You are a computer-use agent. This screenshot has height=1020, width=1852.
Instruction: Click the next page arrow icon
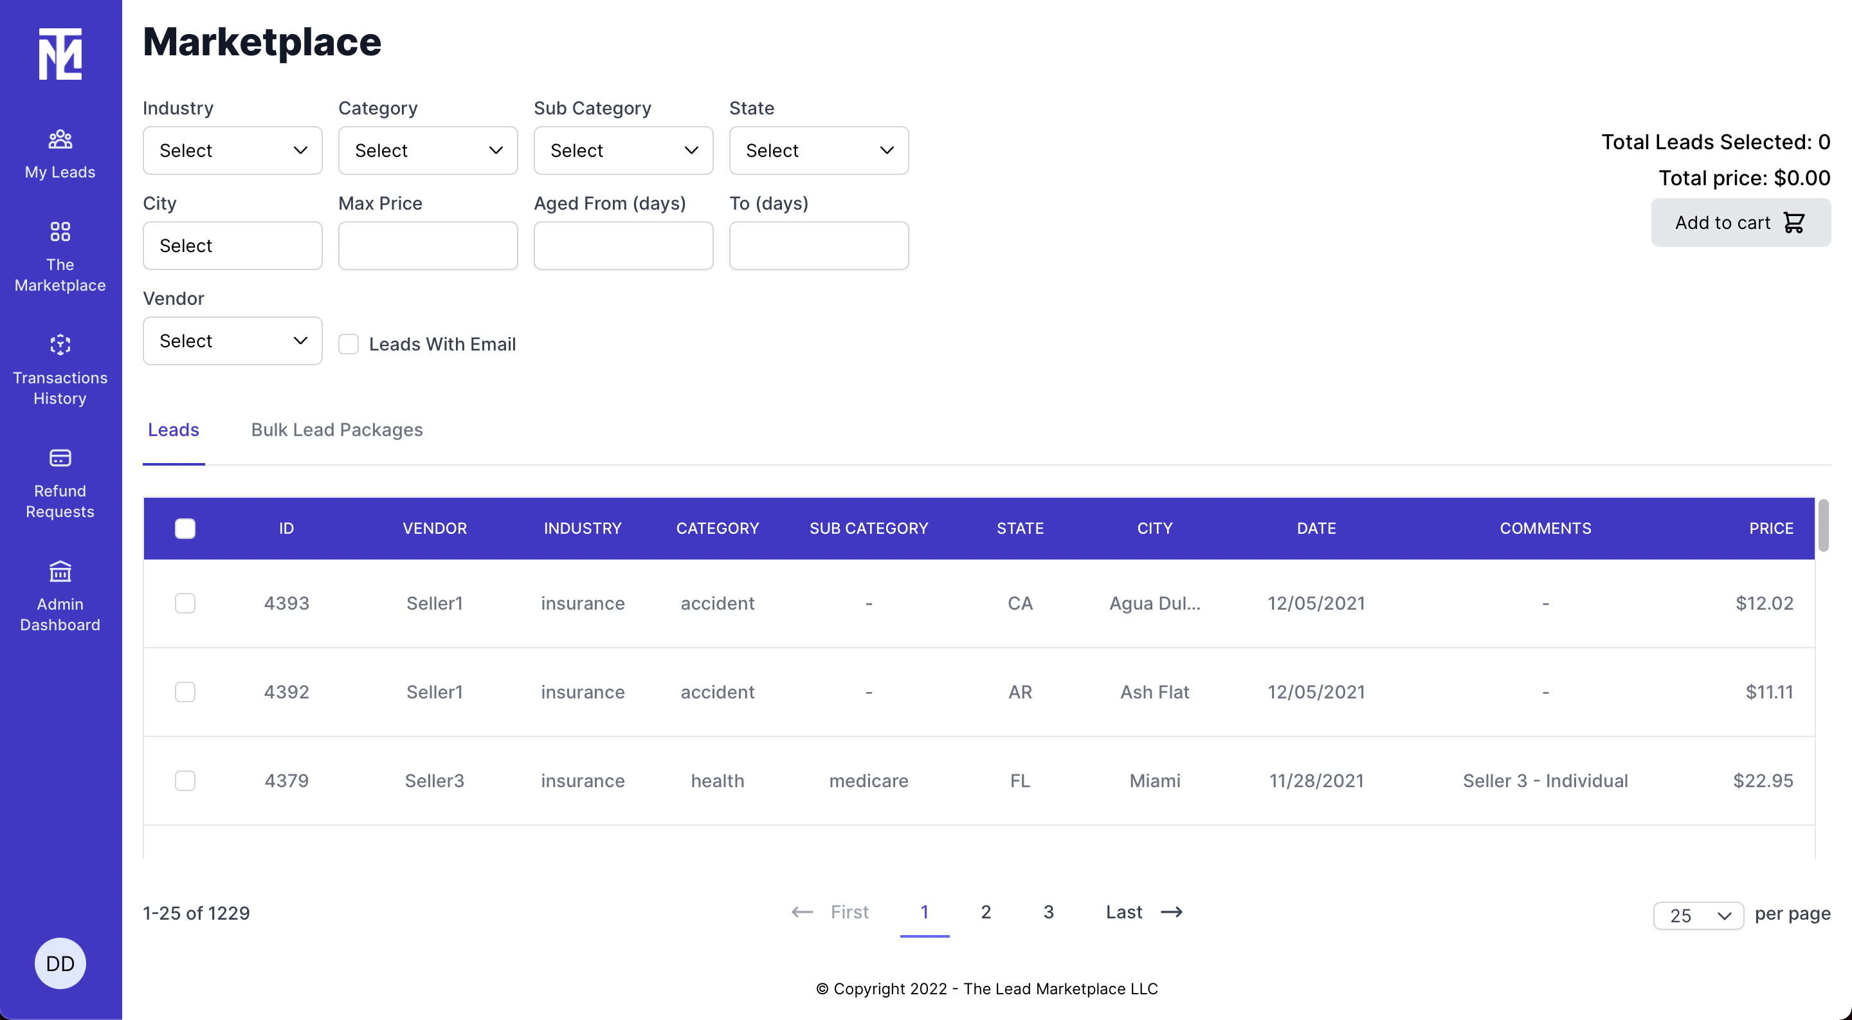[1172, 912]
